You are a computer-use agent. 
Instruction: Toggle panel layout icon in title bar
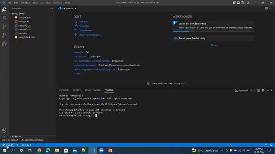tap(238, 3)
